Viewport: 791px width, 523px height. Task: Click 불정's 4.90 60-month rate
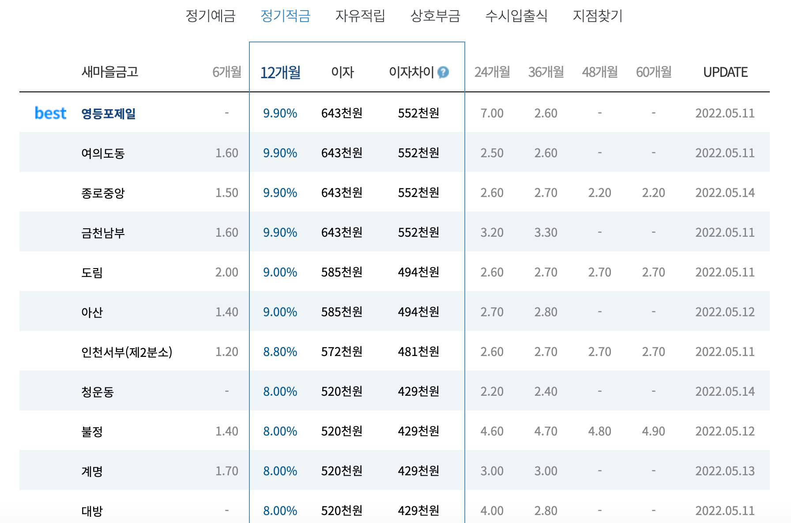click(x=654, y=431)
